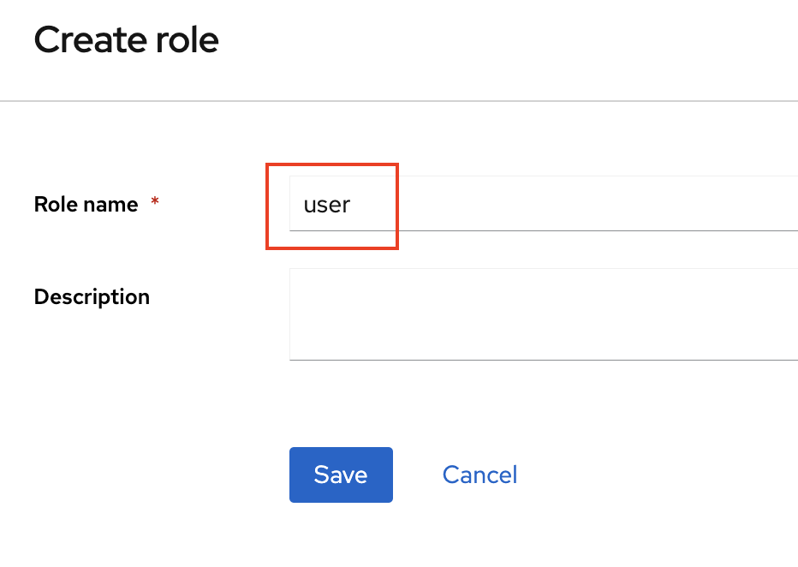Image resolution: width=798 pixels, height=567 pixels.
Task: Click the blank area right of 'user' in Role name
Action: 599,204
